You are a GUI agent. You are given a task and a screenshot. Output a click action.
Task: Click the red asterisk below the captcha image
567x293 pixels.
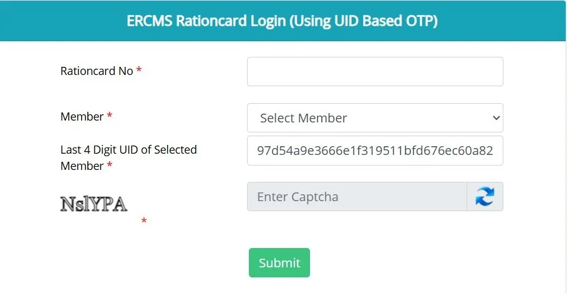pos(144,221)
